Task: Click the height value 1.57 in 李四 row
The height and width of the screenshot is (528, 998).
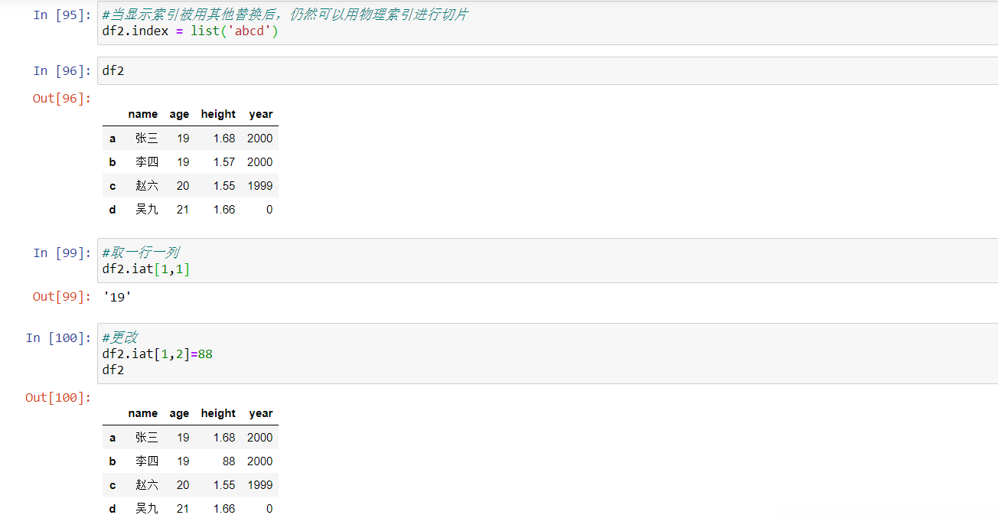Action: (224, 162)
